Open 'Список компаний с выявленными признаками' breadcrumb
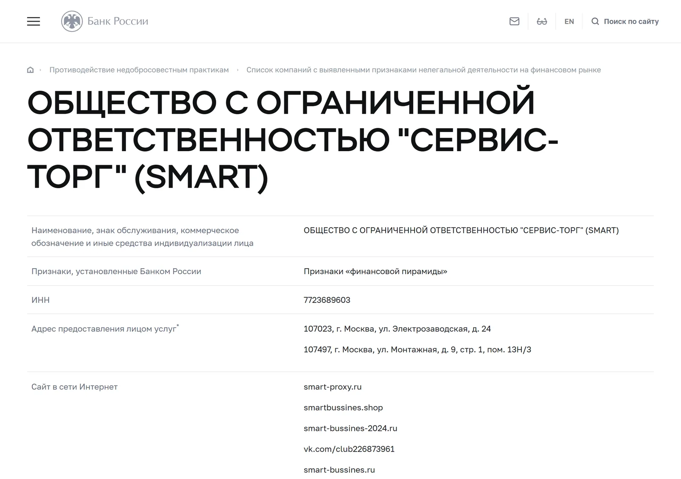The height and width of the screenshot is (479, 681). click(423, 70)
